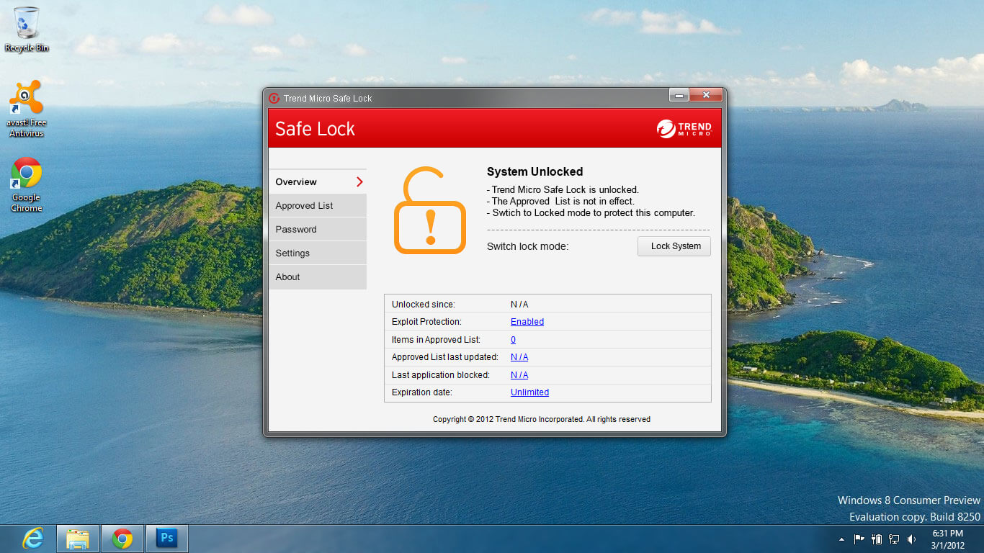Launch Internet Explorer from the taskbar
984x553 pixels.
click(33, 539)
